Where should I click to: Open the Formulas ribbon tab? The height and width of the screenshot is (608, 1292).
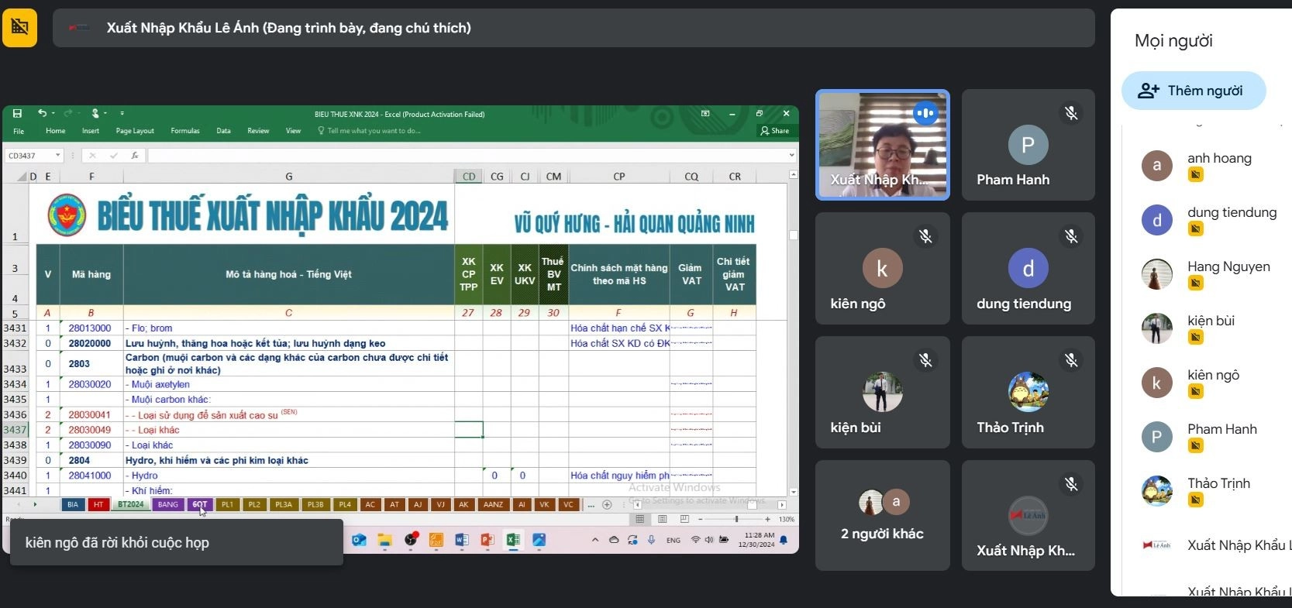pyautogui.click(x=185, y=131)
